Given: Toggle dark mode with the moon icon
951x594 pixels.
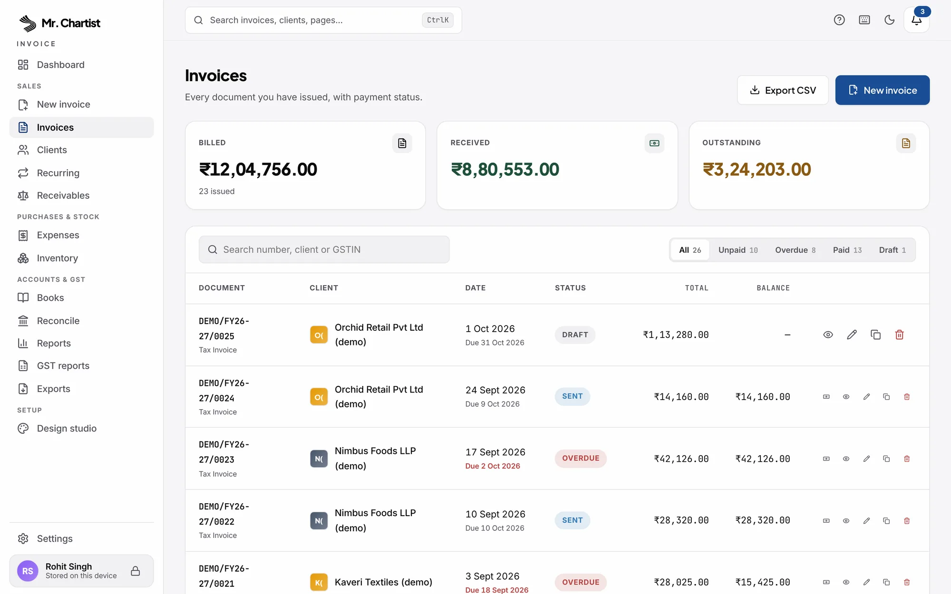Looking at the screenshot, I should [x=889, y=20].
